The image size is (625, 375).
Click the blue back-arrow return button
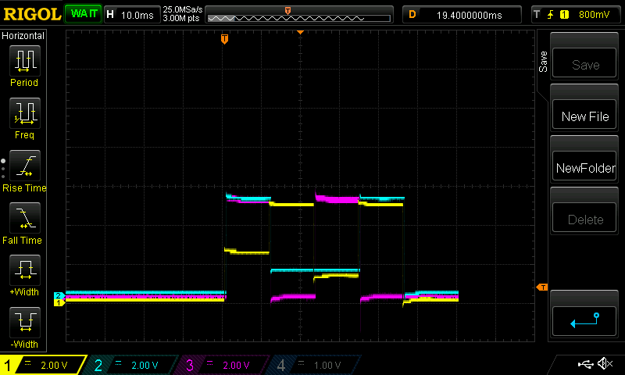[584, 321]
